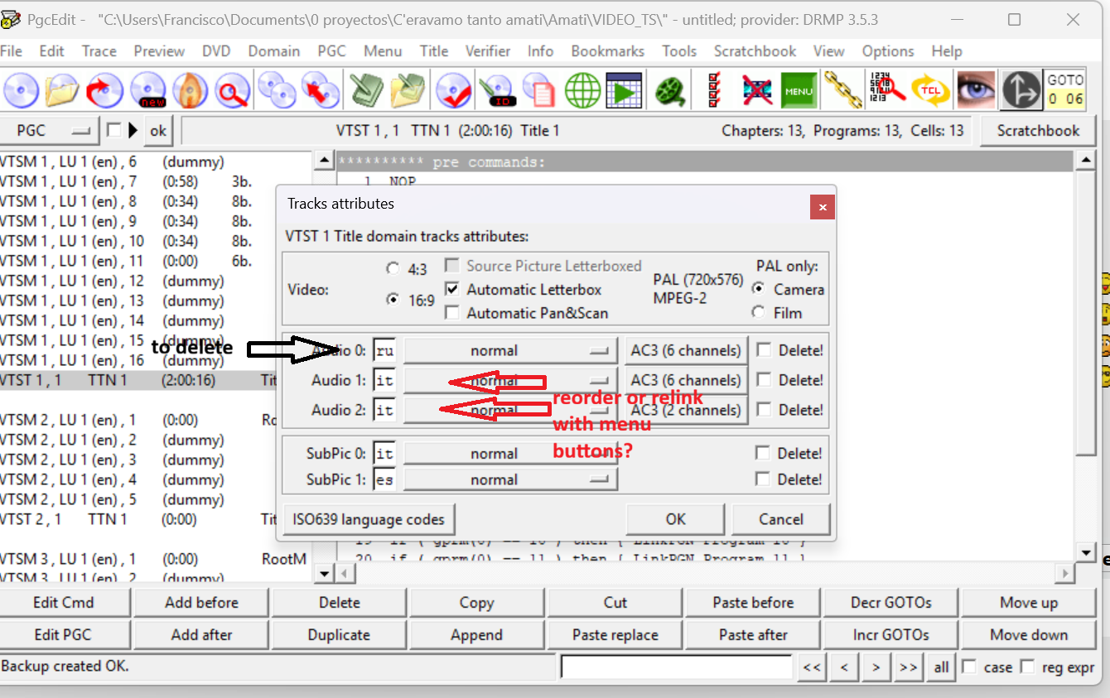Open Audio 2 AC3 (2 channels) format button
Image resolution: width=1110 pixels, height=698 pixels.
click(686, 410)
